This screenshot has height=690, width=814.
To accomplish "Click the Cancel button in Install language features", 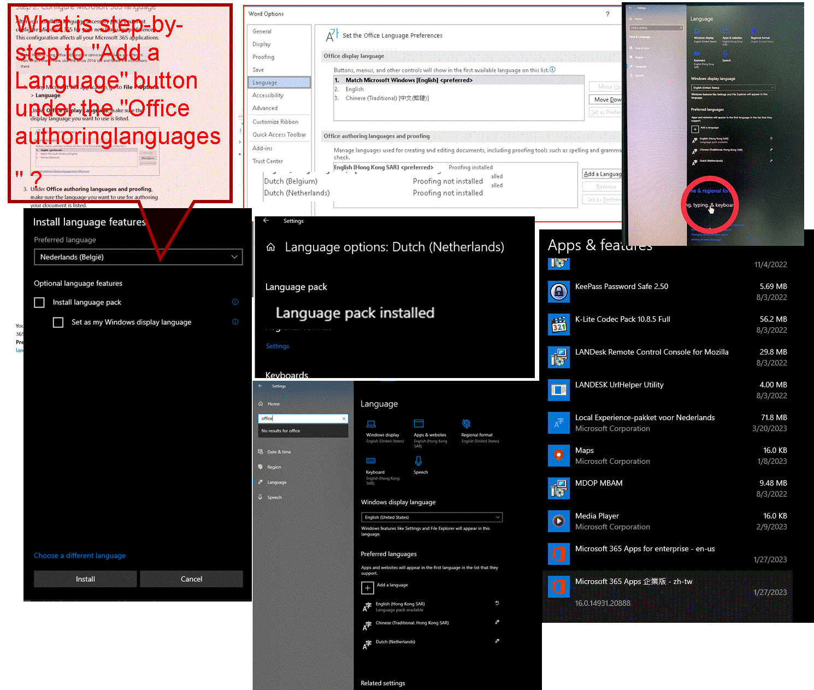I will point(191,579).
